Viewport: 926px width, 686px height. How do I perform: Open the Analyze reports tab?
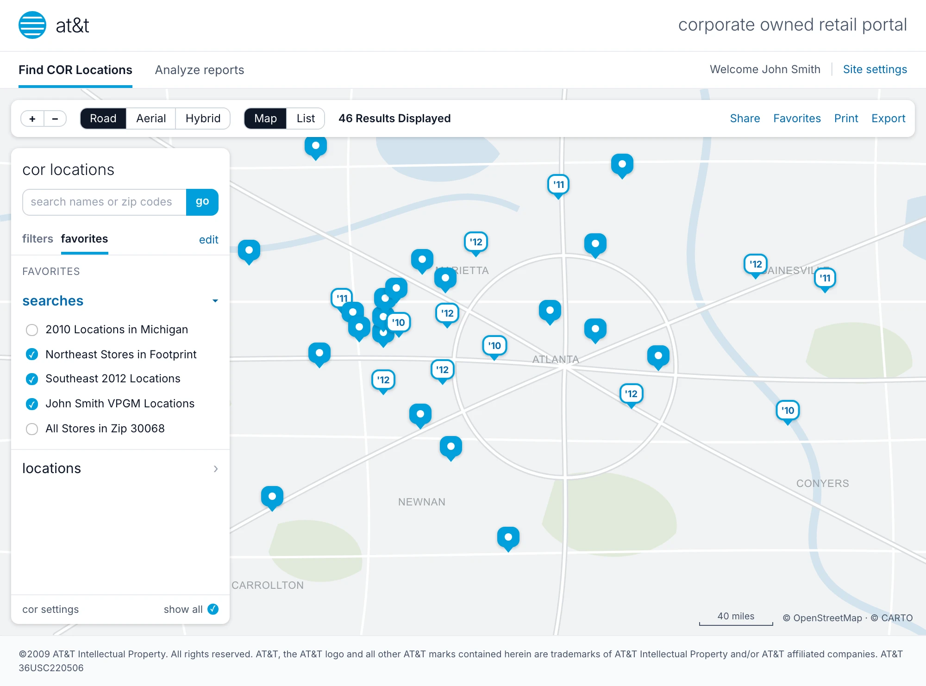click(x=199, y=70)
